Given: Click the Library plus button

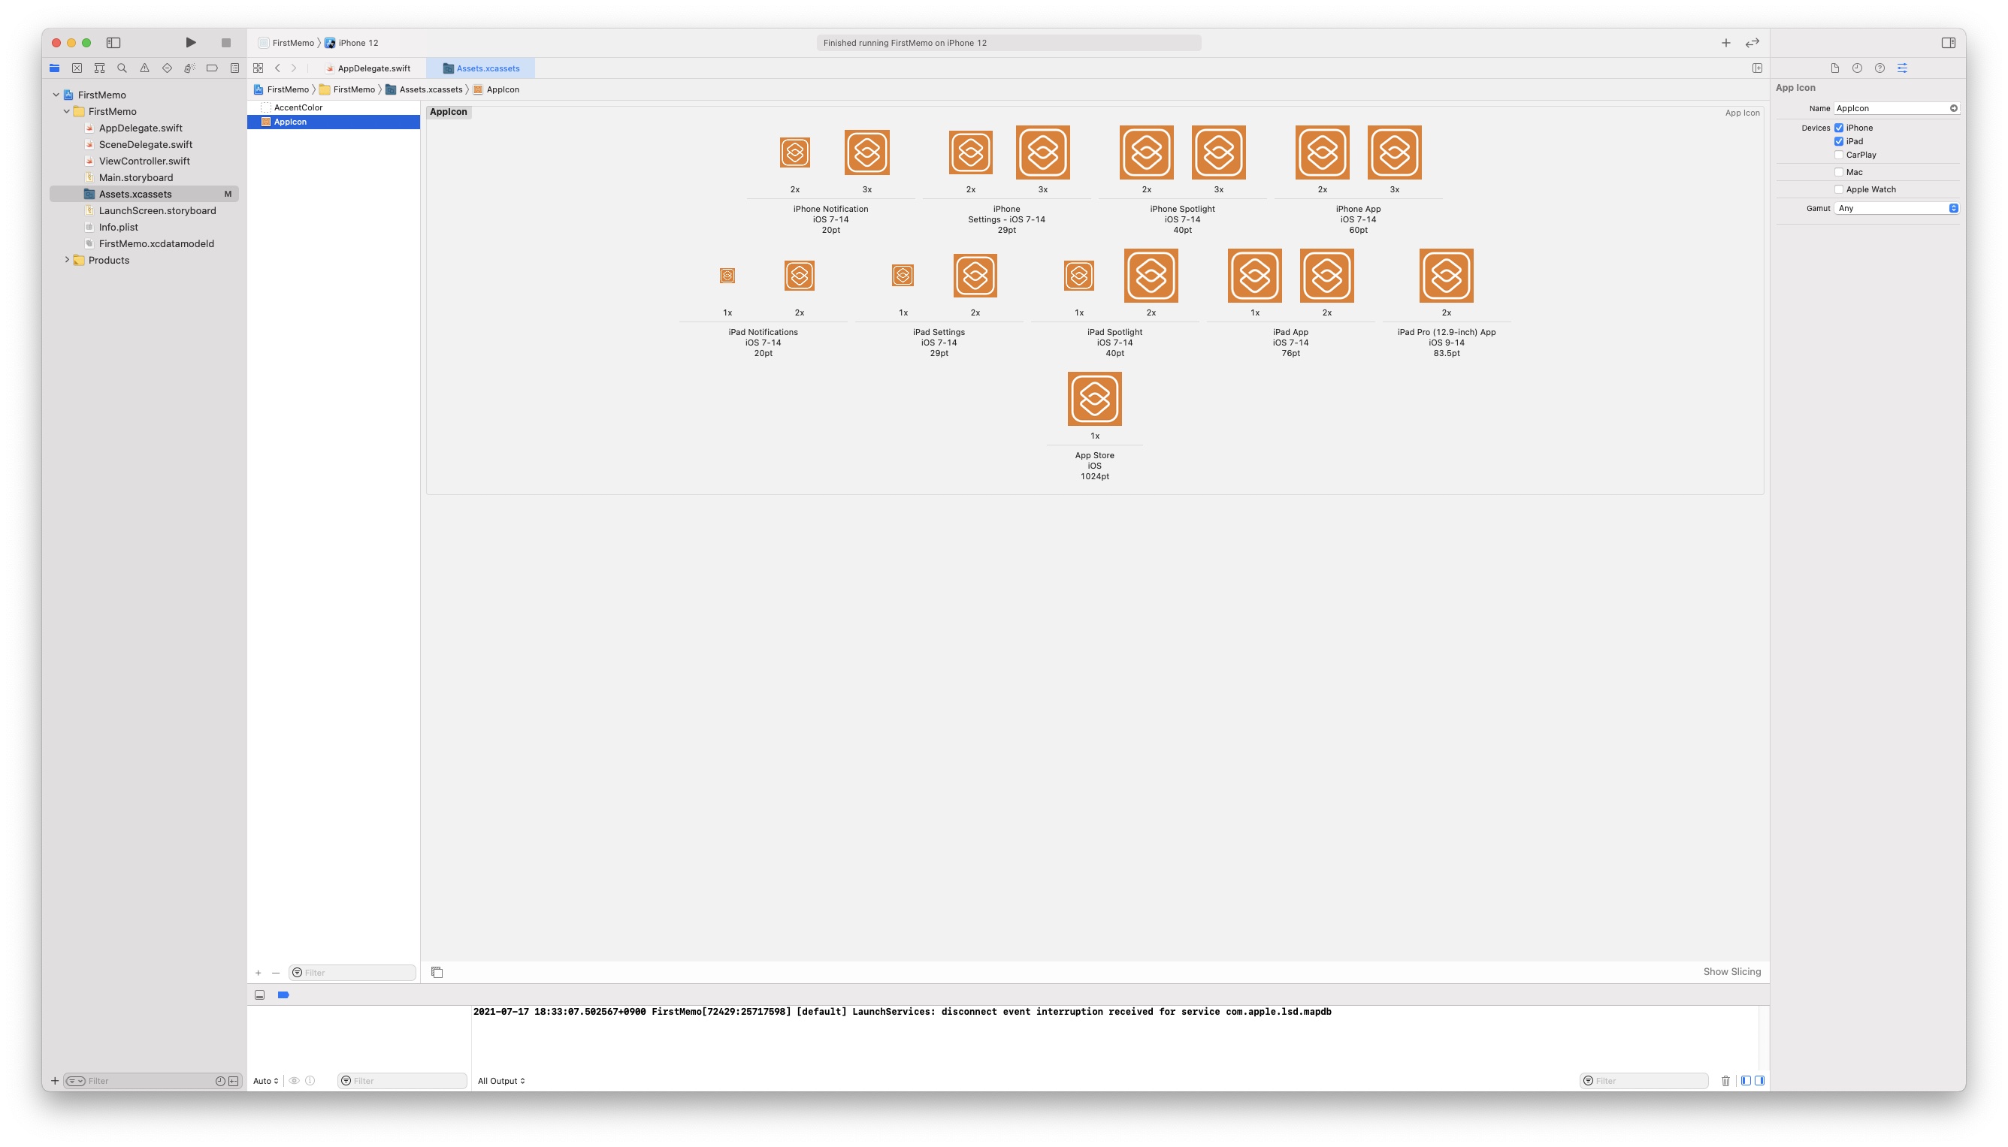Looking at the screenshot, I should (1725, 43).
